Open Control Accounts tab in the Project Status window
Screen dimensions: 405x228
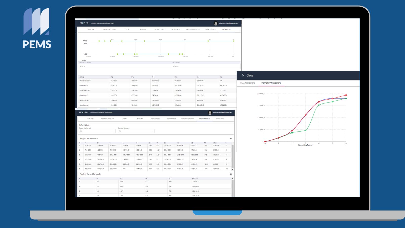tap(108, 119)
